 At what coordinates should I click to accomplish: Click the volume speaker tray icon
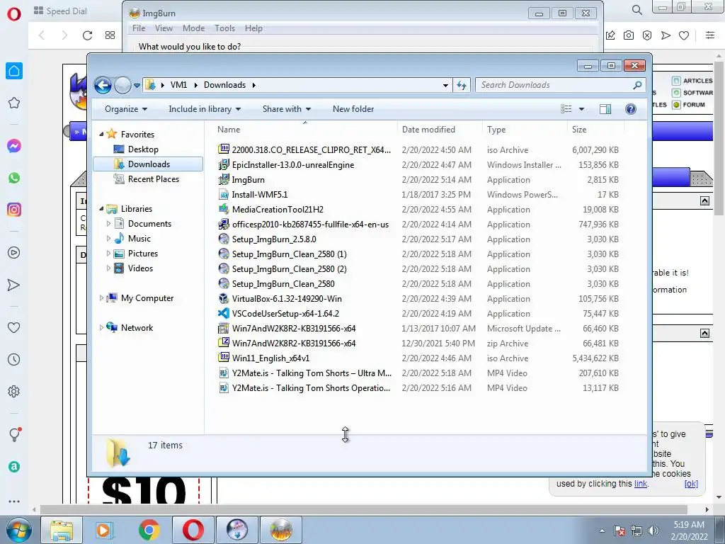(653, 531)
